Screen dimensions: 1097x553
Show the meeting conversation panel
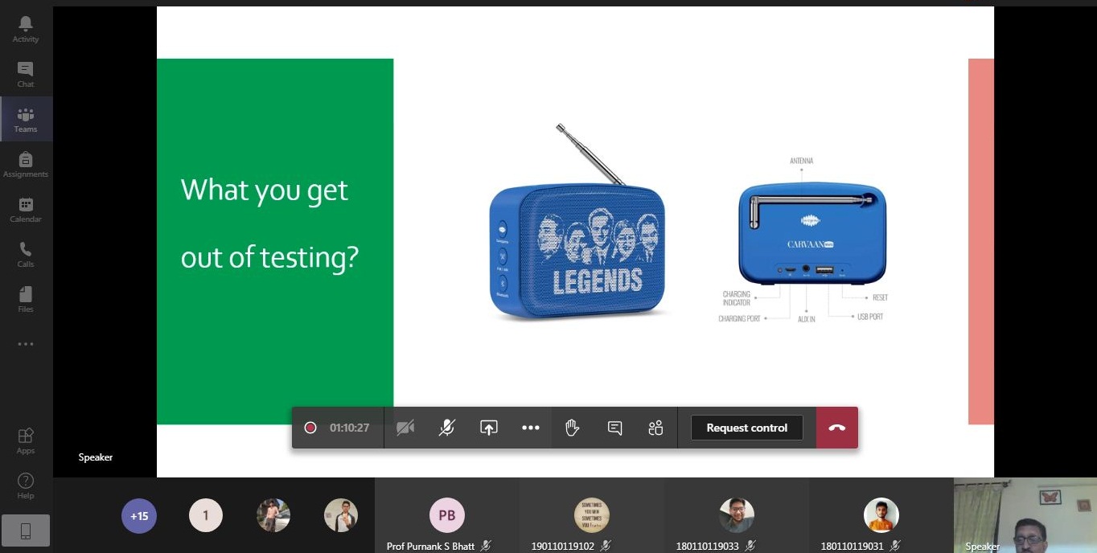[x=614, y=428]
